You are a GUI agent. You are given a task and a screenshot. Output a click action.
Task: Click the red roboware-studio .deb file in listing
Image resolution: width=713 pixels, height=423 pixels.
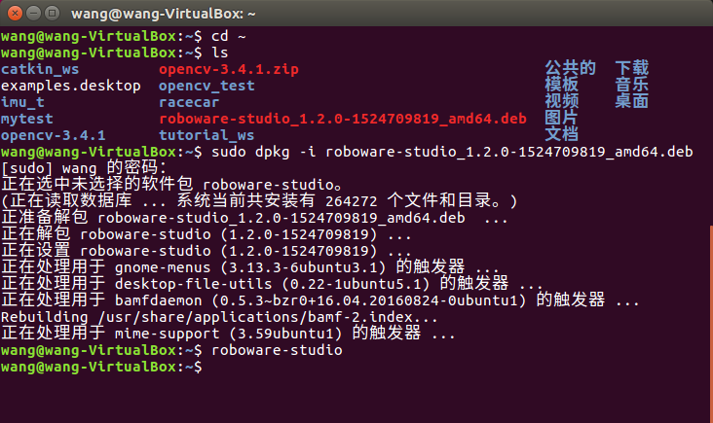coord(343,119)
